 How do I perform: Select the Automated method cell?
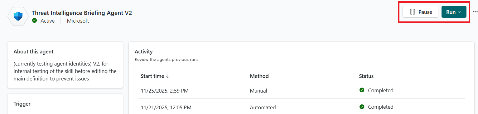[x=263, y=107]
